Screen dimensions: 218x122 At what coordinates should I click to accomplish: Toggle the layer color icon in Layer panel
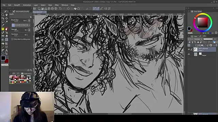(x=214, y=42)
